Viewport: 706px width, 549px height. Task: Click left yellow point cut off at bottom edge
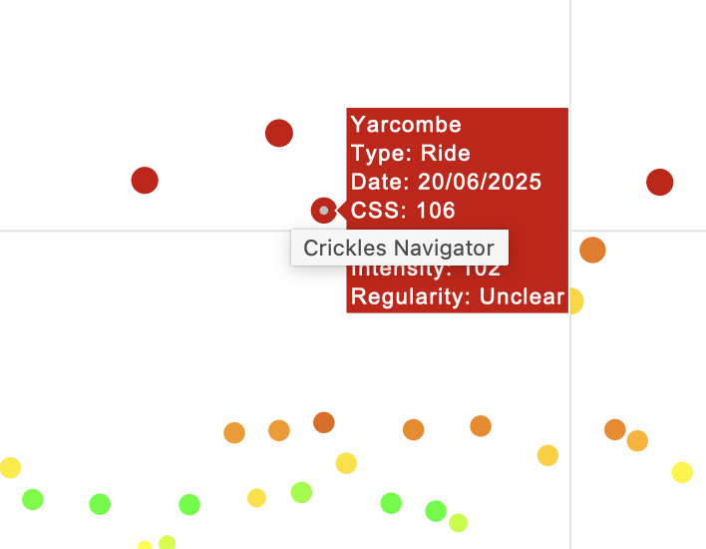click(x=145, y=546)
